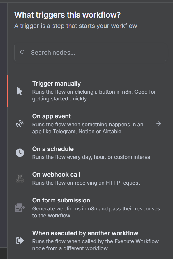Pick the On a schedule title
The image size is (173, 259).
pos(53,149)
